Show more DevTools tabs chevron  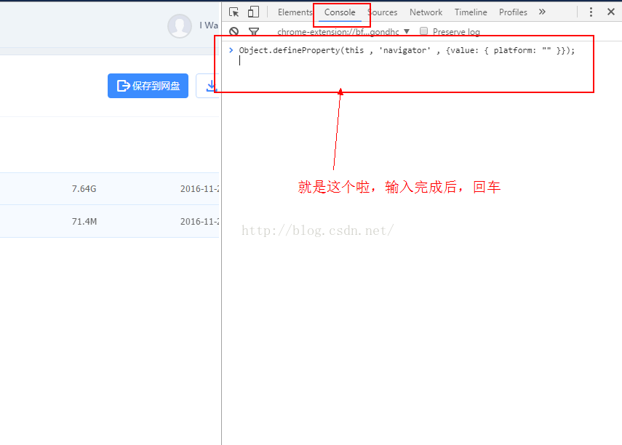(542, 12)
